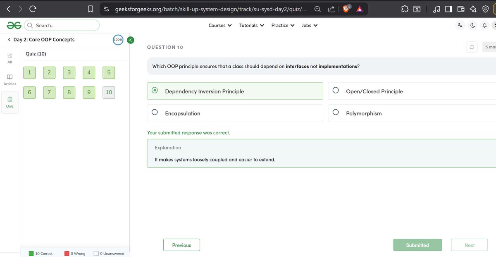Click the Explanation heading text
The width and height of the screenshot is (496, 257).
coord(168,148)
